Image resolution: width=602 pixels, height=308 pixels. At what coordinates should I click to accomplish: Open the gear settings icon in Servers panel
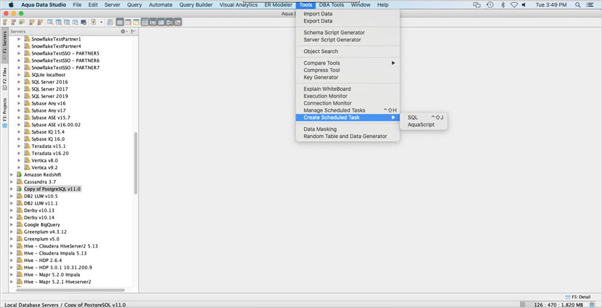[123, 31]
